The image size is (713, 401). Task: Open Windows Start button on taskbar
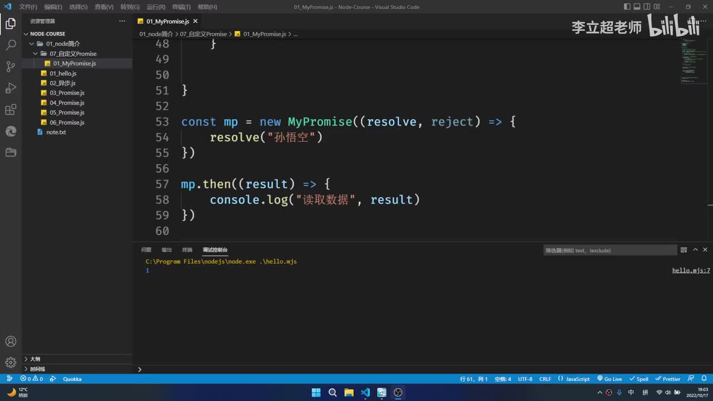(316, 392)
